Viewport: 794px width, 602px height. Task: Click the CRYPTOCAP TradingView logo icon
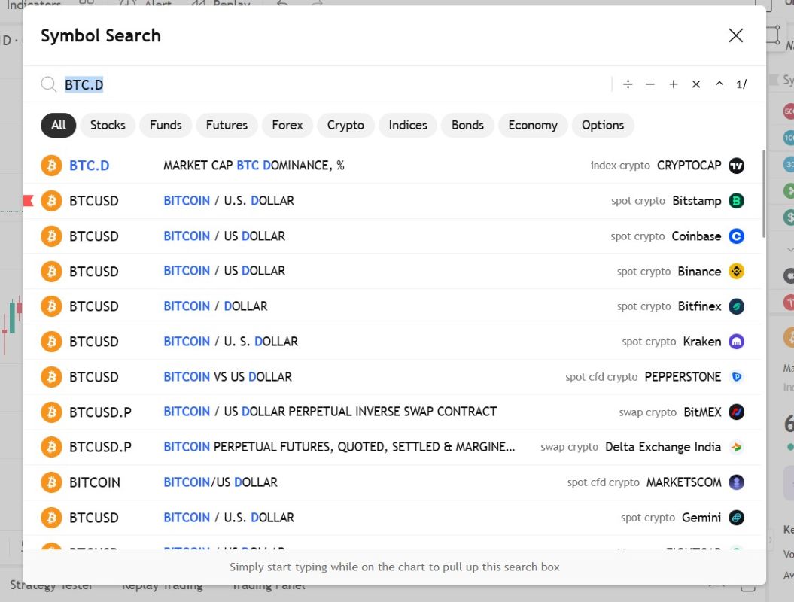[x=736, y=166]
